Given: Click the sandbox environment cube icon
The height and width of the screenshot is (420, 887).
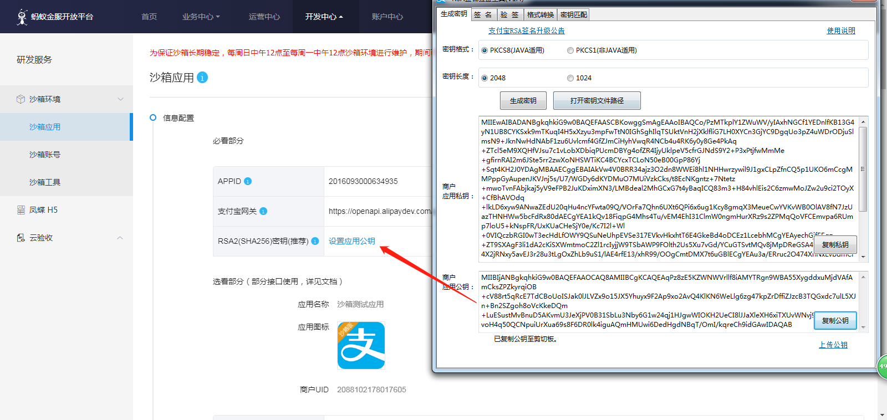Looking at the screenshot, I should [21, 99].
